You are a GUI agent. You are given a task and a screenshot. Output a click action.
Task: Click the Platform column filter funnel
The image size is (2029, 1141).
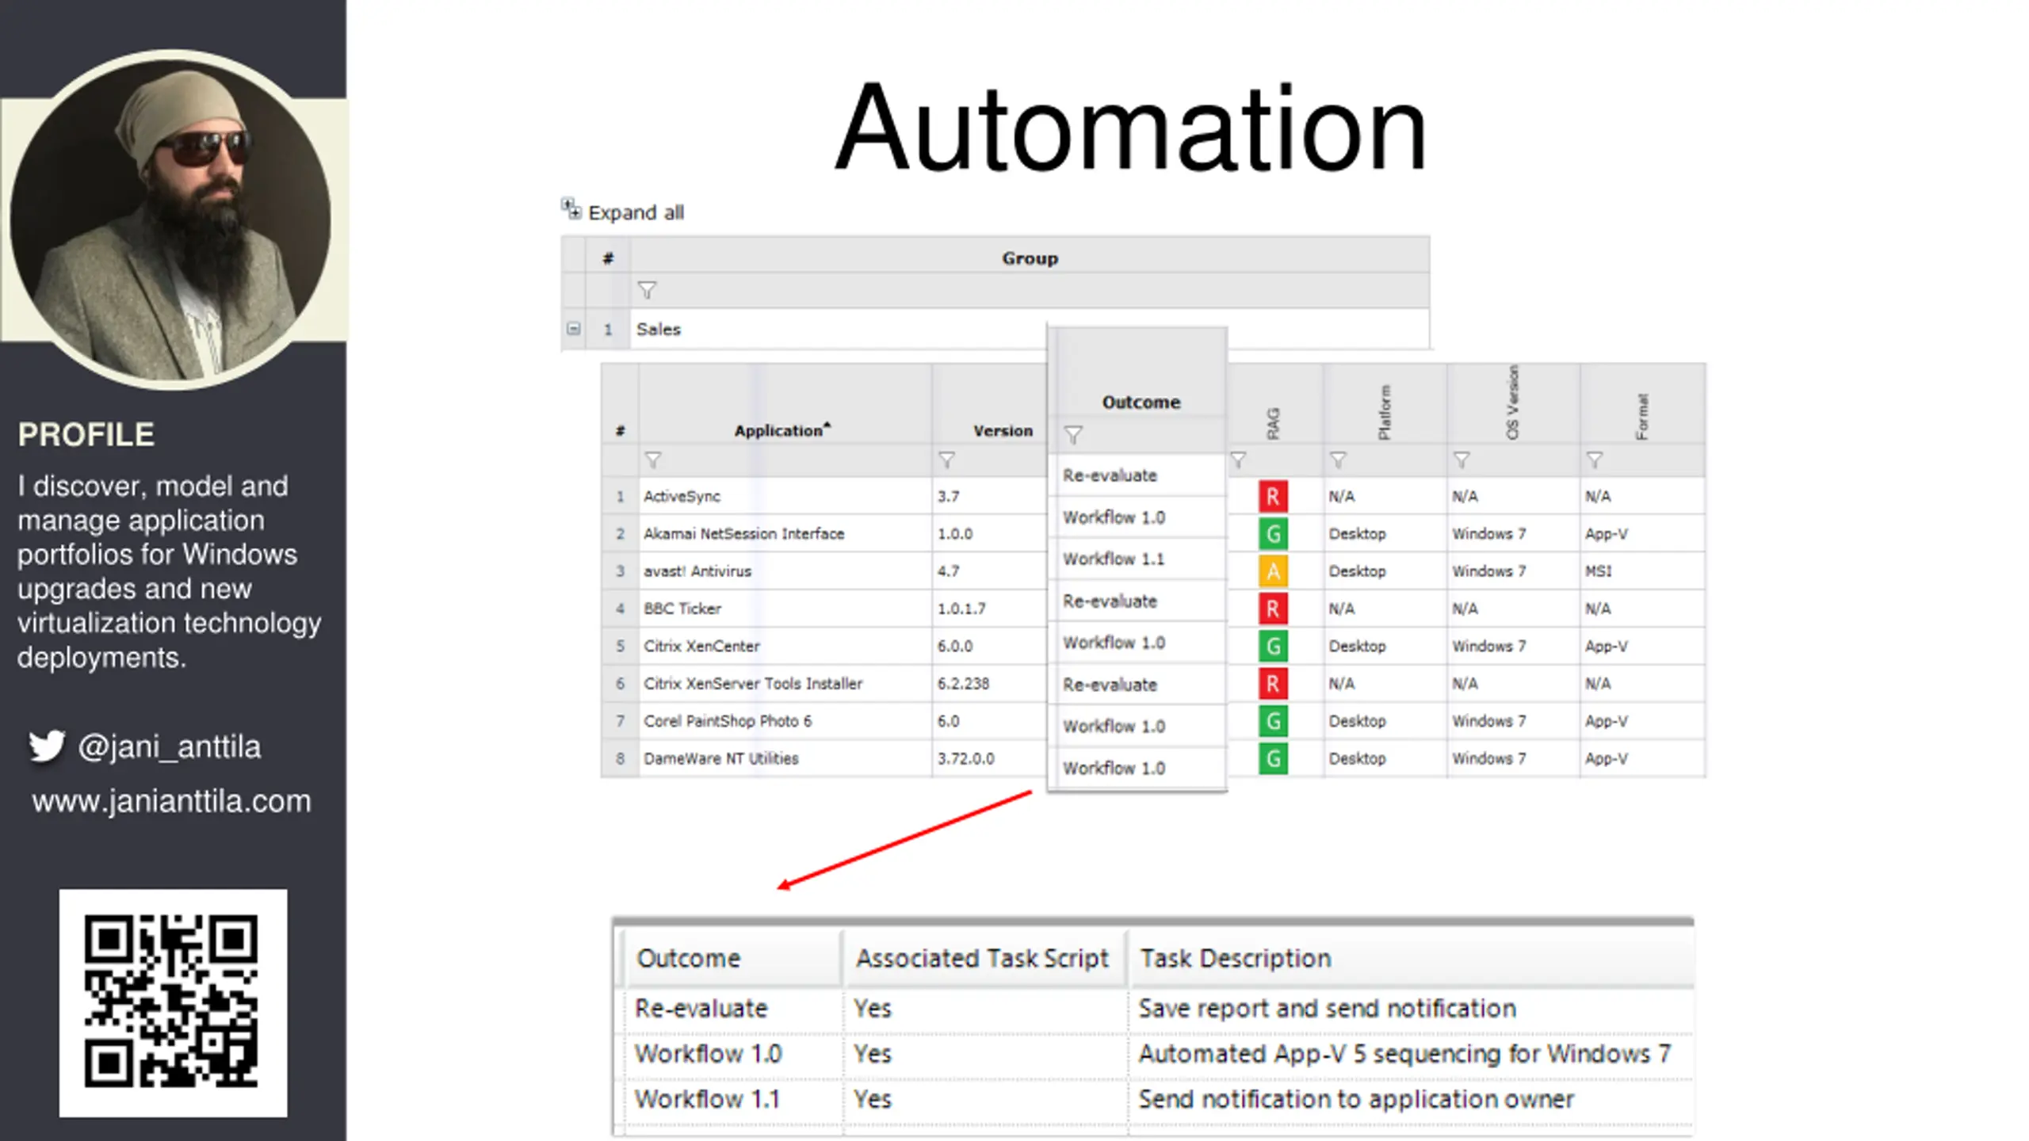(x=1338, y=460)
